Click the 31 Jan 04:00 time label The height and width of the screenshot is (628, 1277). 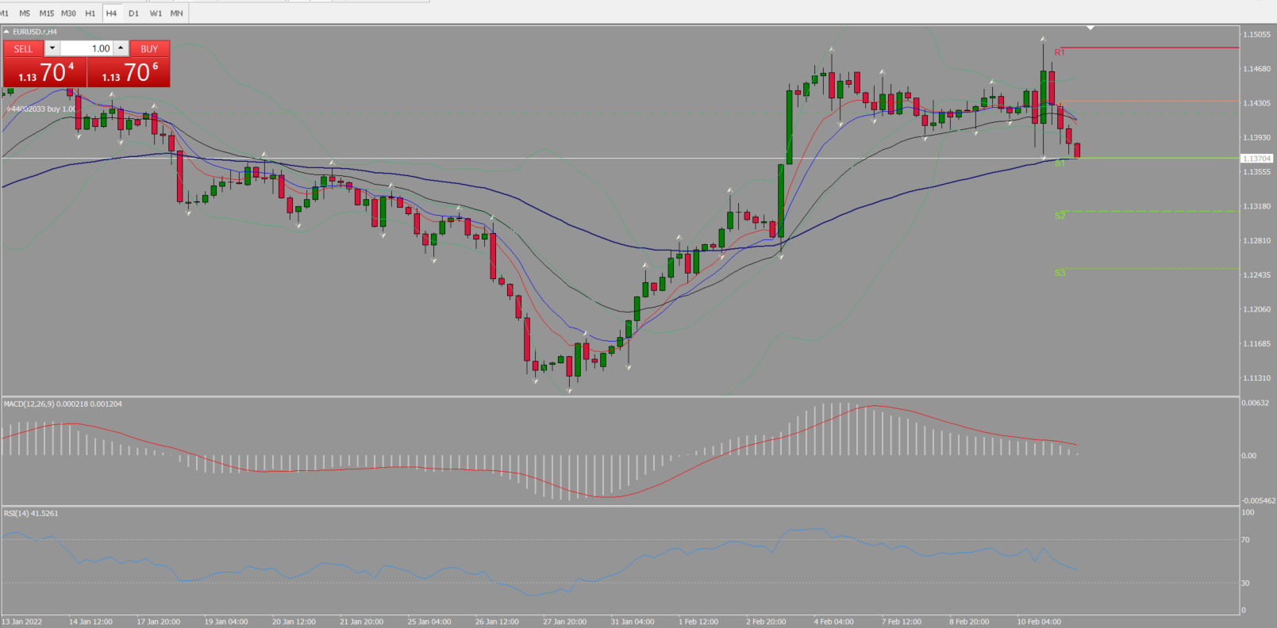(x=633, y=622)
